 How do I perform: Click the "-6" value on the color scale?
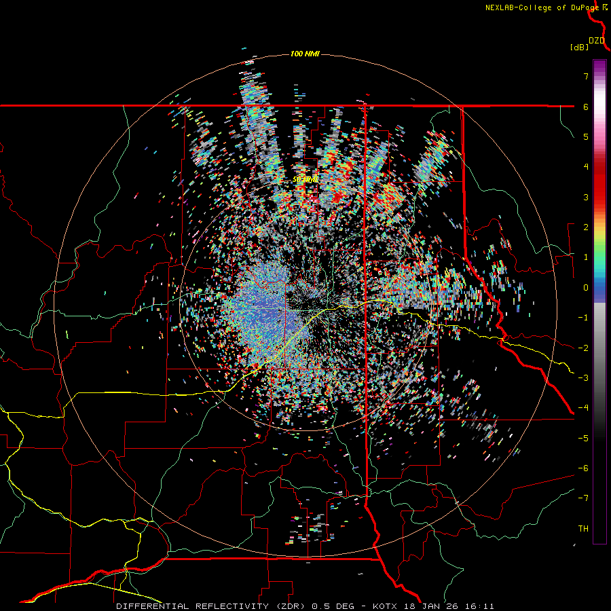583,468
